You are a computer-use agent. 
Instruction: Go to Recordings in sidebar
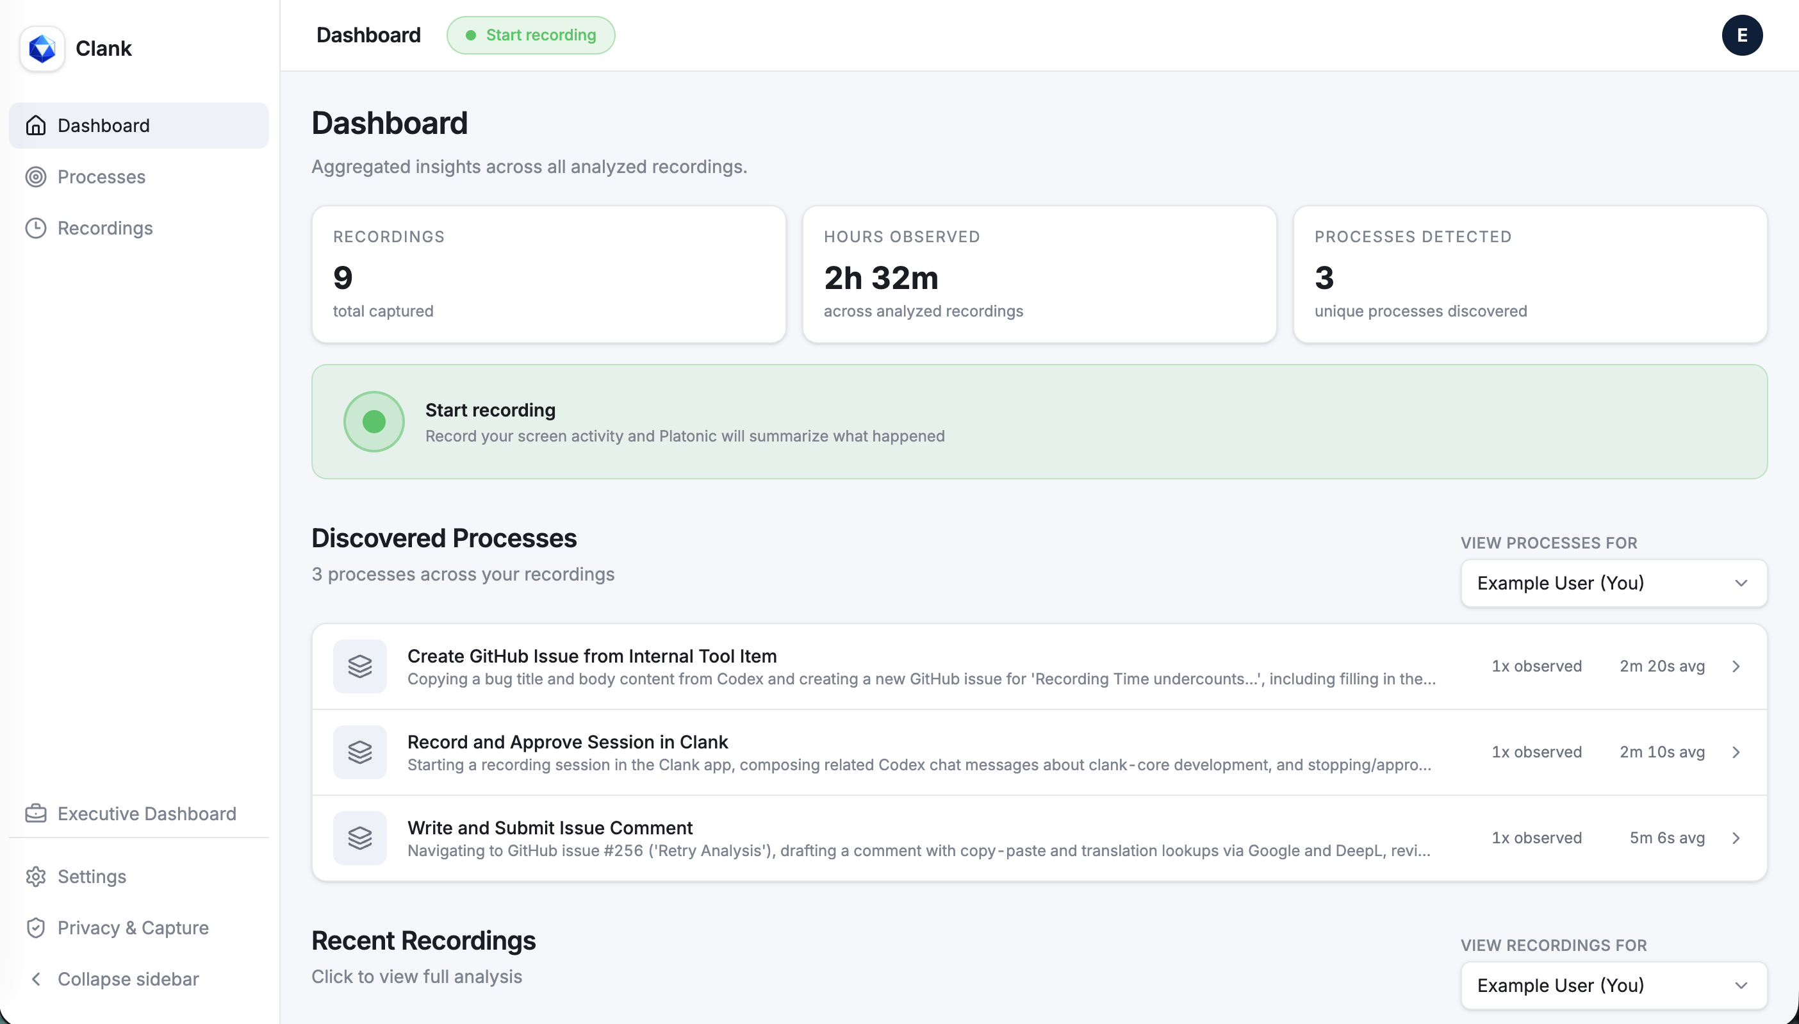[x=138, y=228]
